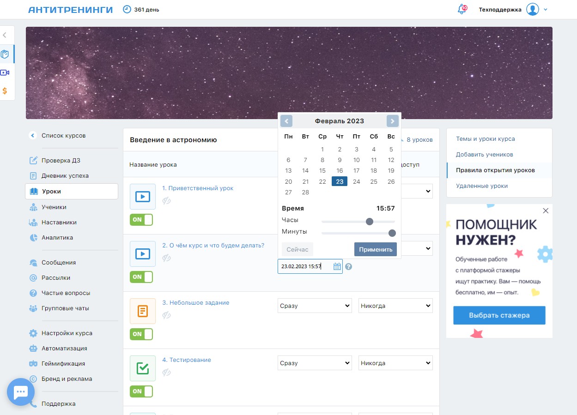Expand the Никогда dropdown for Тестирование
577x415 pixels.
point(395,363)
